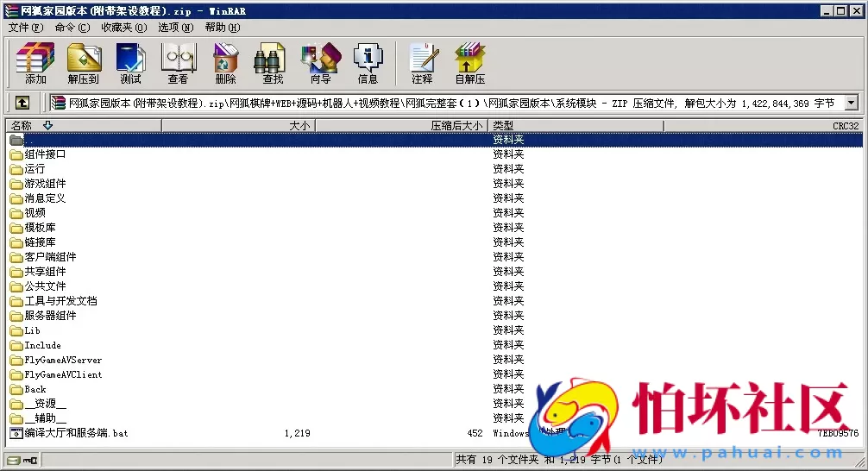Select the 运行 folder icon

coord(16,169)
